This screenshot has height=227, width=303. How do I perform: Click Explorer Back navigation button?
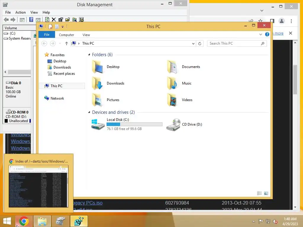tap(44, 43)
